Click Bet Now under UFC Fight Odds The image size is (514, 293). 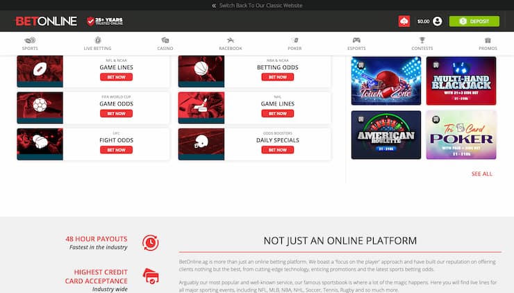click(x=117, y=150)
